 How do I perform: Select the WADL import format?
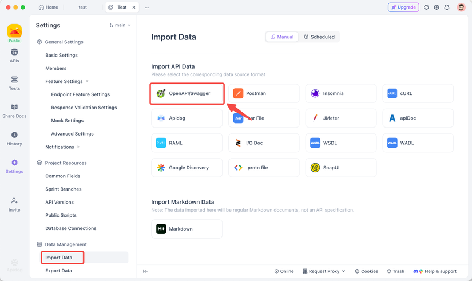(418, 143)
